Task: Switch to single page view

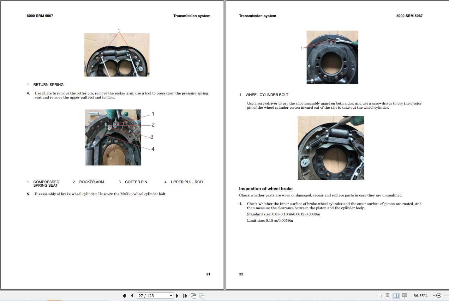Action: click(x=380, y=296)
